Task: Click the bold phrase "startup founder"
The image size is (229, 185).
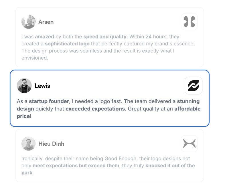Action: pyautogui.click(x=49, y=101)
